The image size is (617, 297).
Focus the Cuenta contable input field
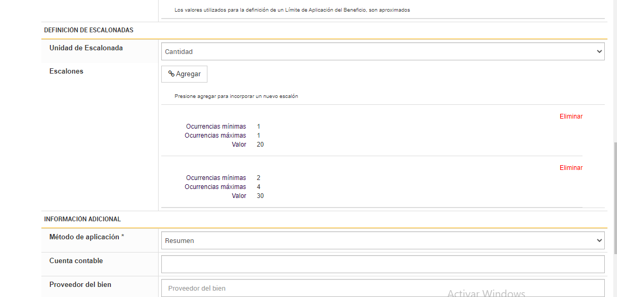click(x=383, y=264)
